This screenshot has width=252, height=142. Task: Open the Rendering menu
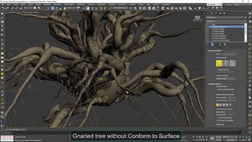click(x=81, y=4)
